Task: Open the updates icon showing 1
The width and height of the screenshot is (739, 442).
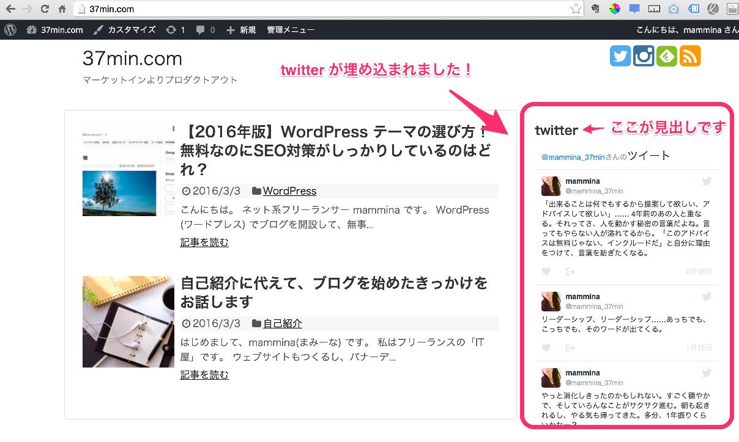Action: pos(176,29)
